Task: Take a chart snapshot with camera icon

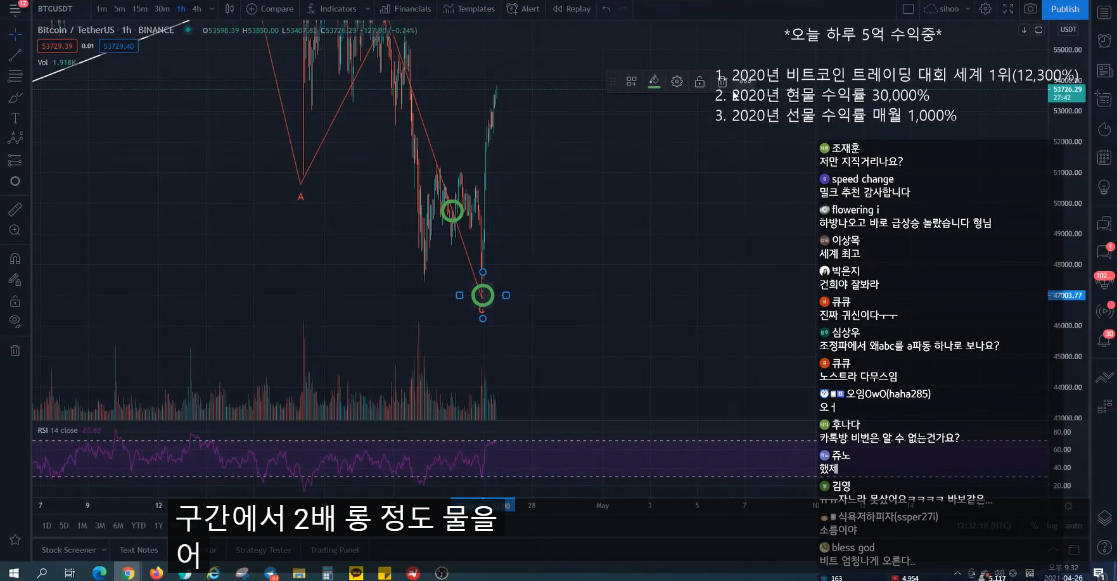Action: [1031, 9]
